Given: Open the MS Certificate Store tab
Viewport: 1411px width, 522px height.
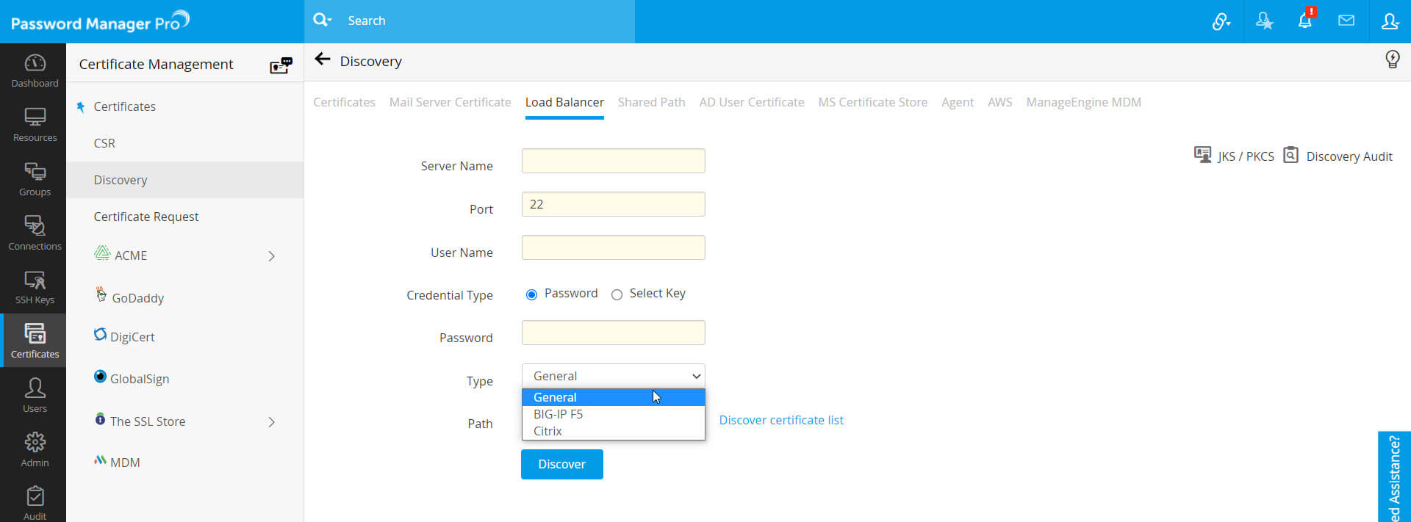Looking at the screenshot, I should point(872,102).
